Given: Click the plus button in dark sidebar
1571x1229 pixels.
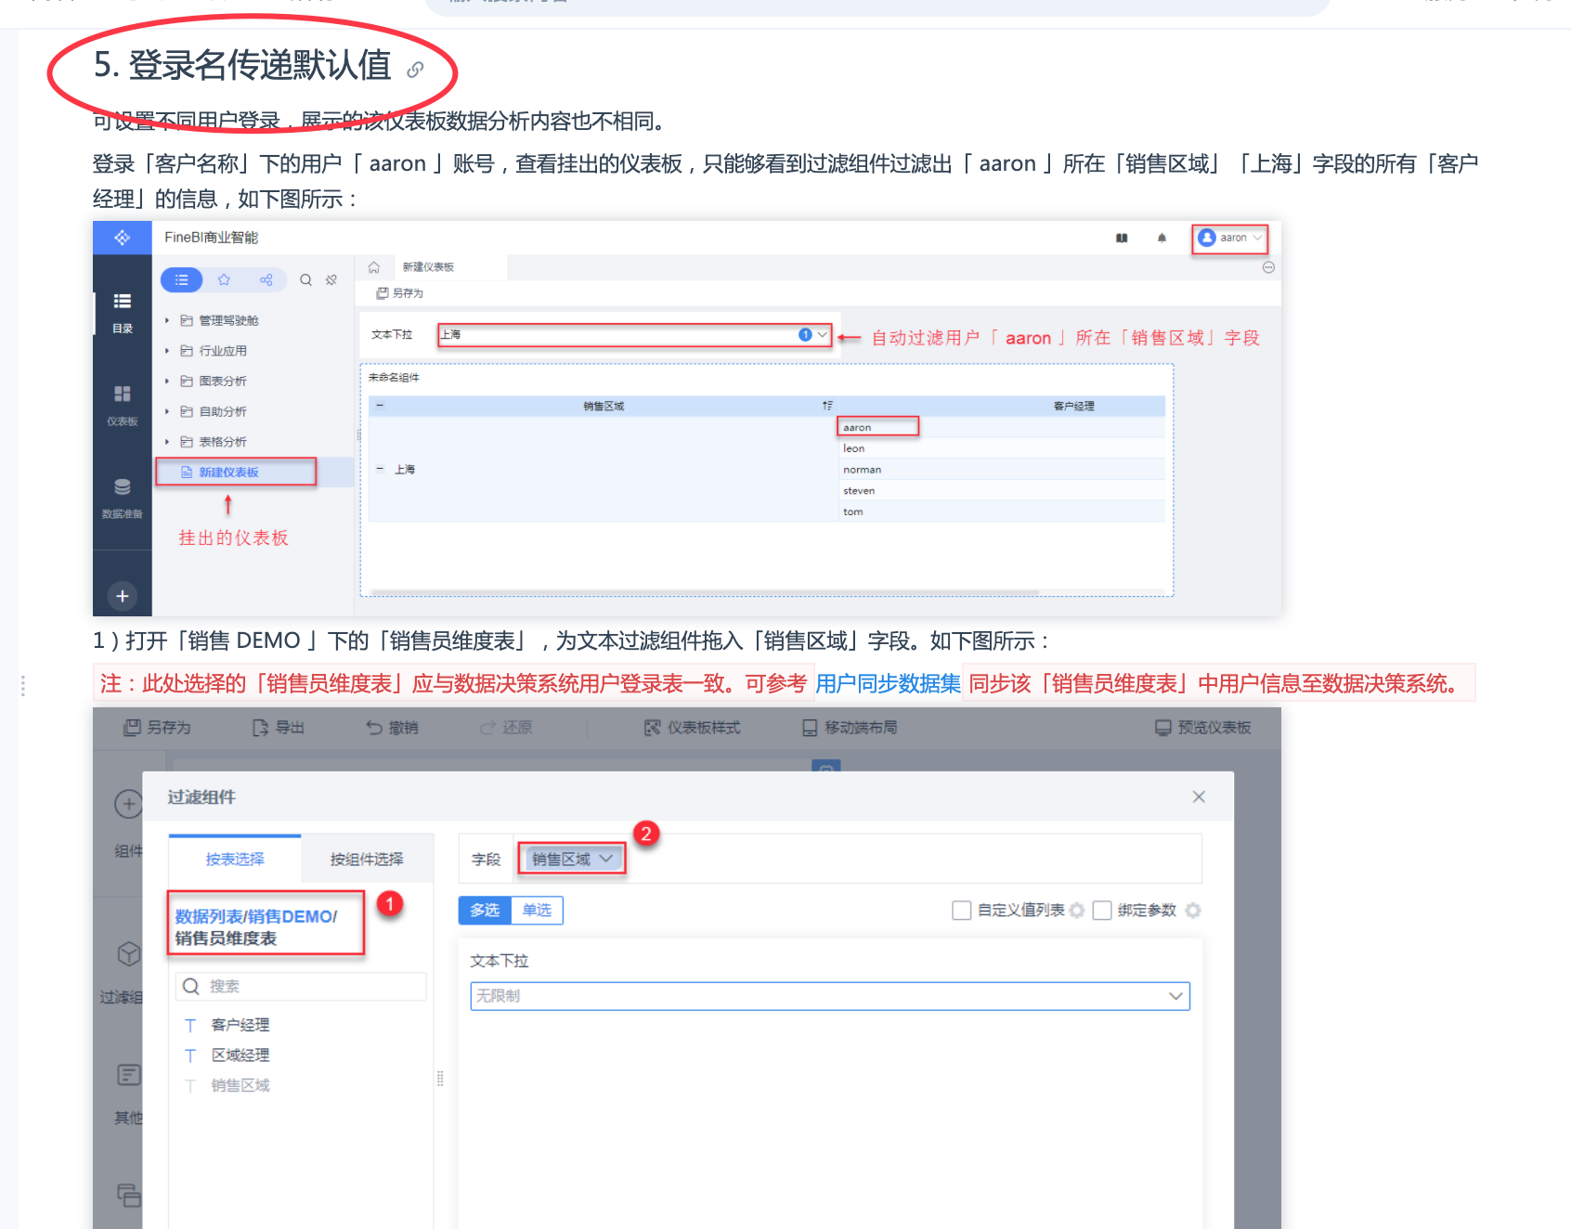Looking at the screenshot, I should pos(123,596).
